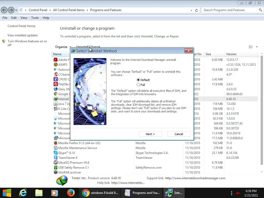
Task: Sort by the Size column header
Action: click(214, 54)
